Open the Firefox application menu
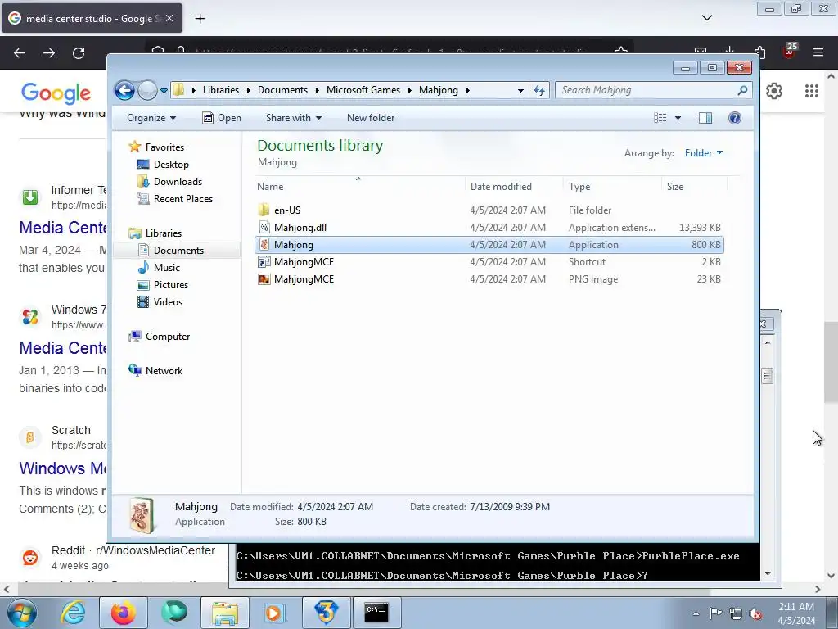The width and height of the screenshot is (838, 629). tap(818, 52)
